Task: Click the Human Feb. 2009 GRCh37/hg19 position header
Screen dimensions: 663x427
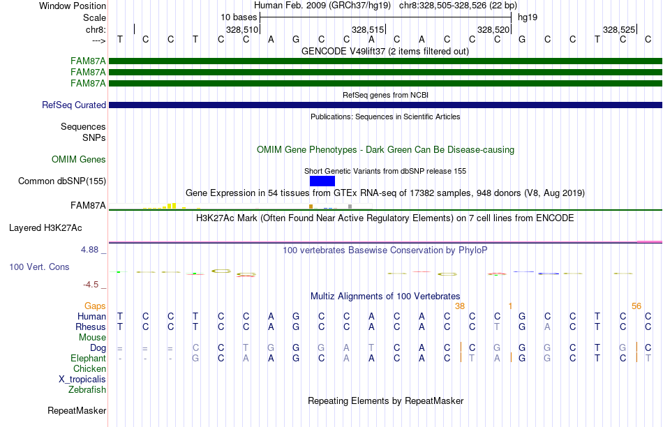Action: click(385, 6)
